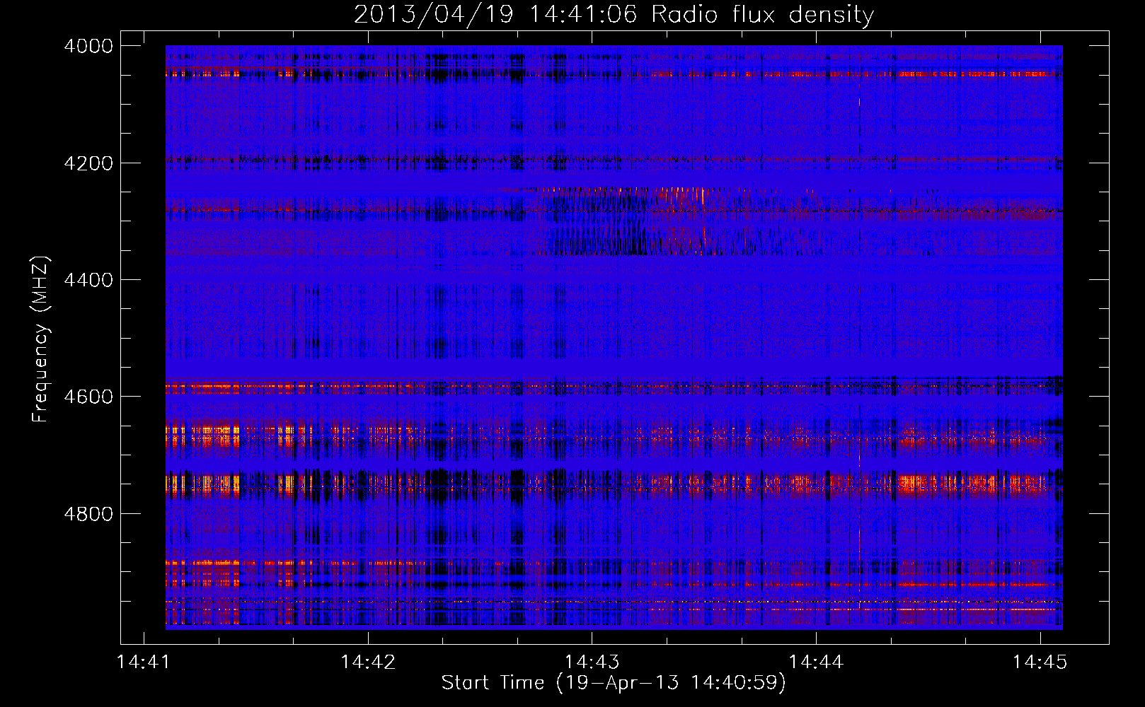Select the "4600" frequency axis label
Screen dimensions: 1145x707
tap(88, 397)
